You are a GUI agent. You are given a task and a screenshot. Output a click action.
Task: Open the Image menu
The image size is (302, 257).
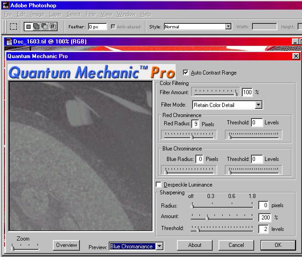[x=37, y=15]
